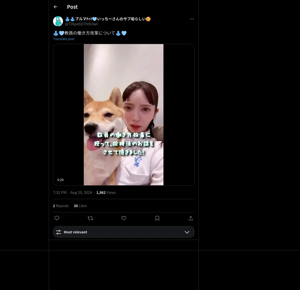Like the post with the heart icon

(124, 218)
